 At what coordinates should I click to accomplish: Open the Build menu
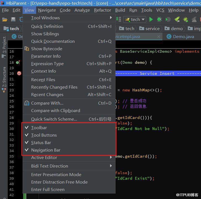[x=120, y=10]
